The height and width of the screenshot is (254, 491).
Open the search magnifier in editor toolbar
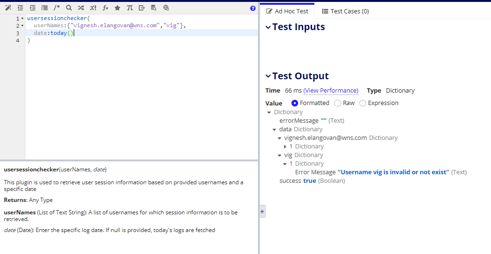(69, 8)
